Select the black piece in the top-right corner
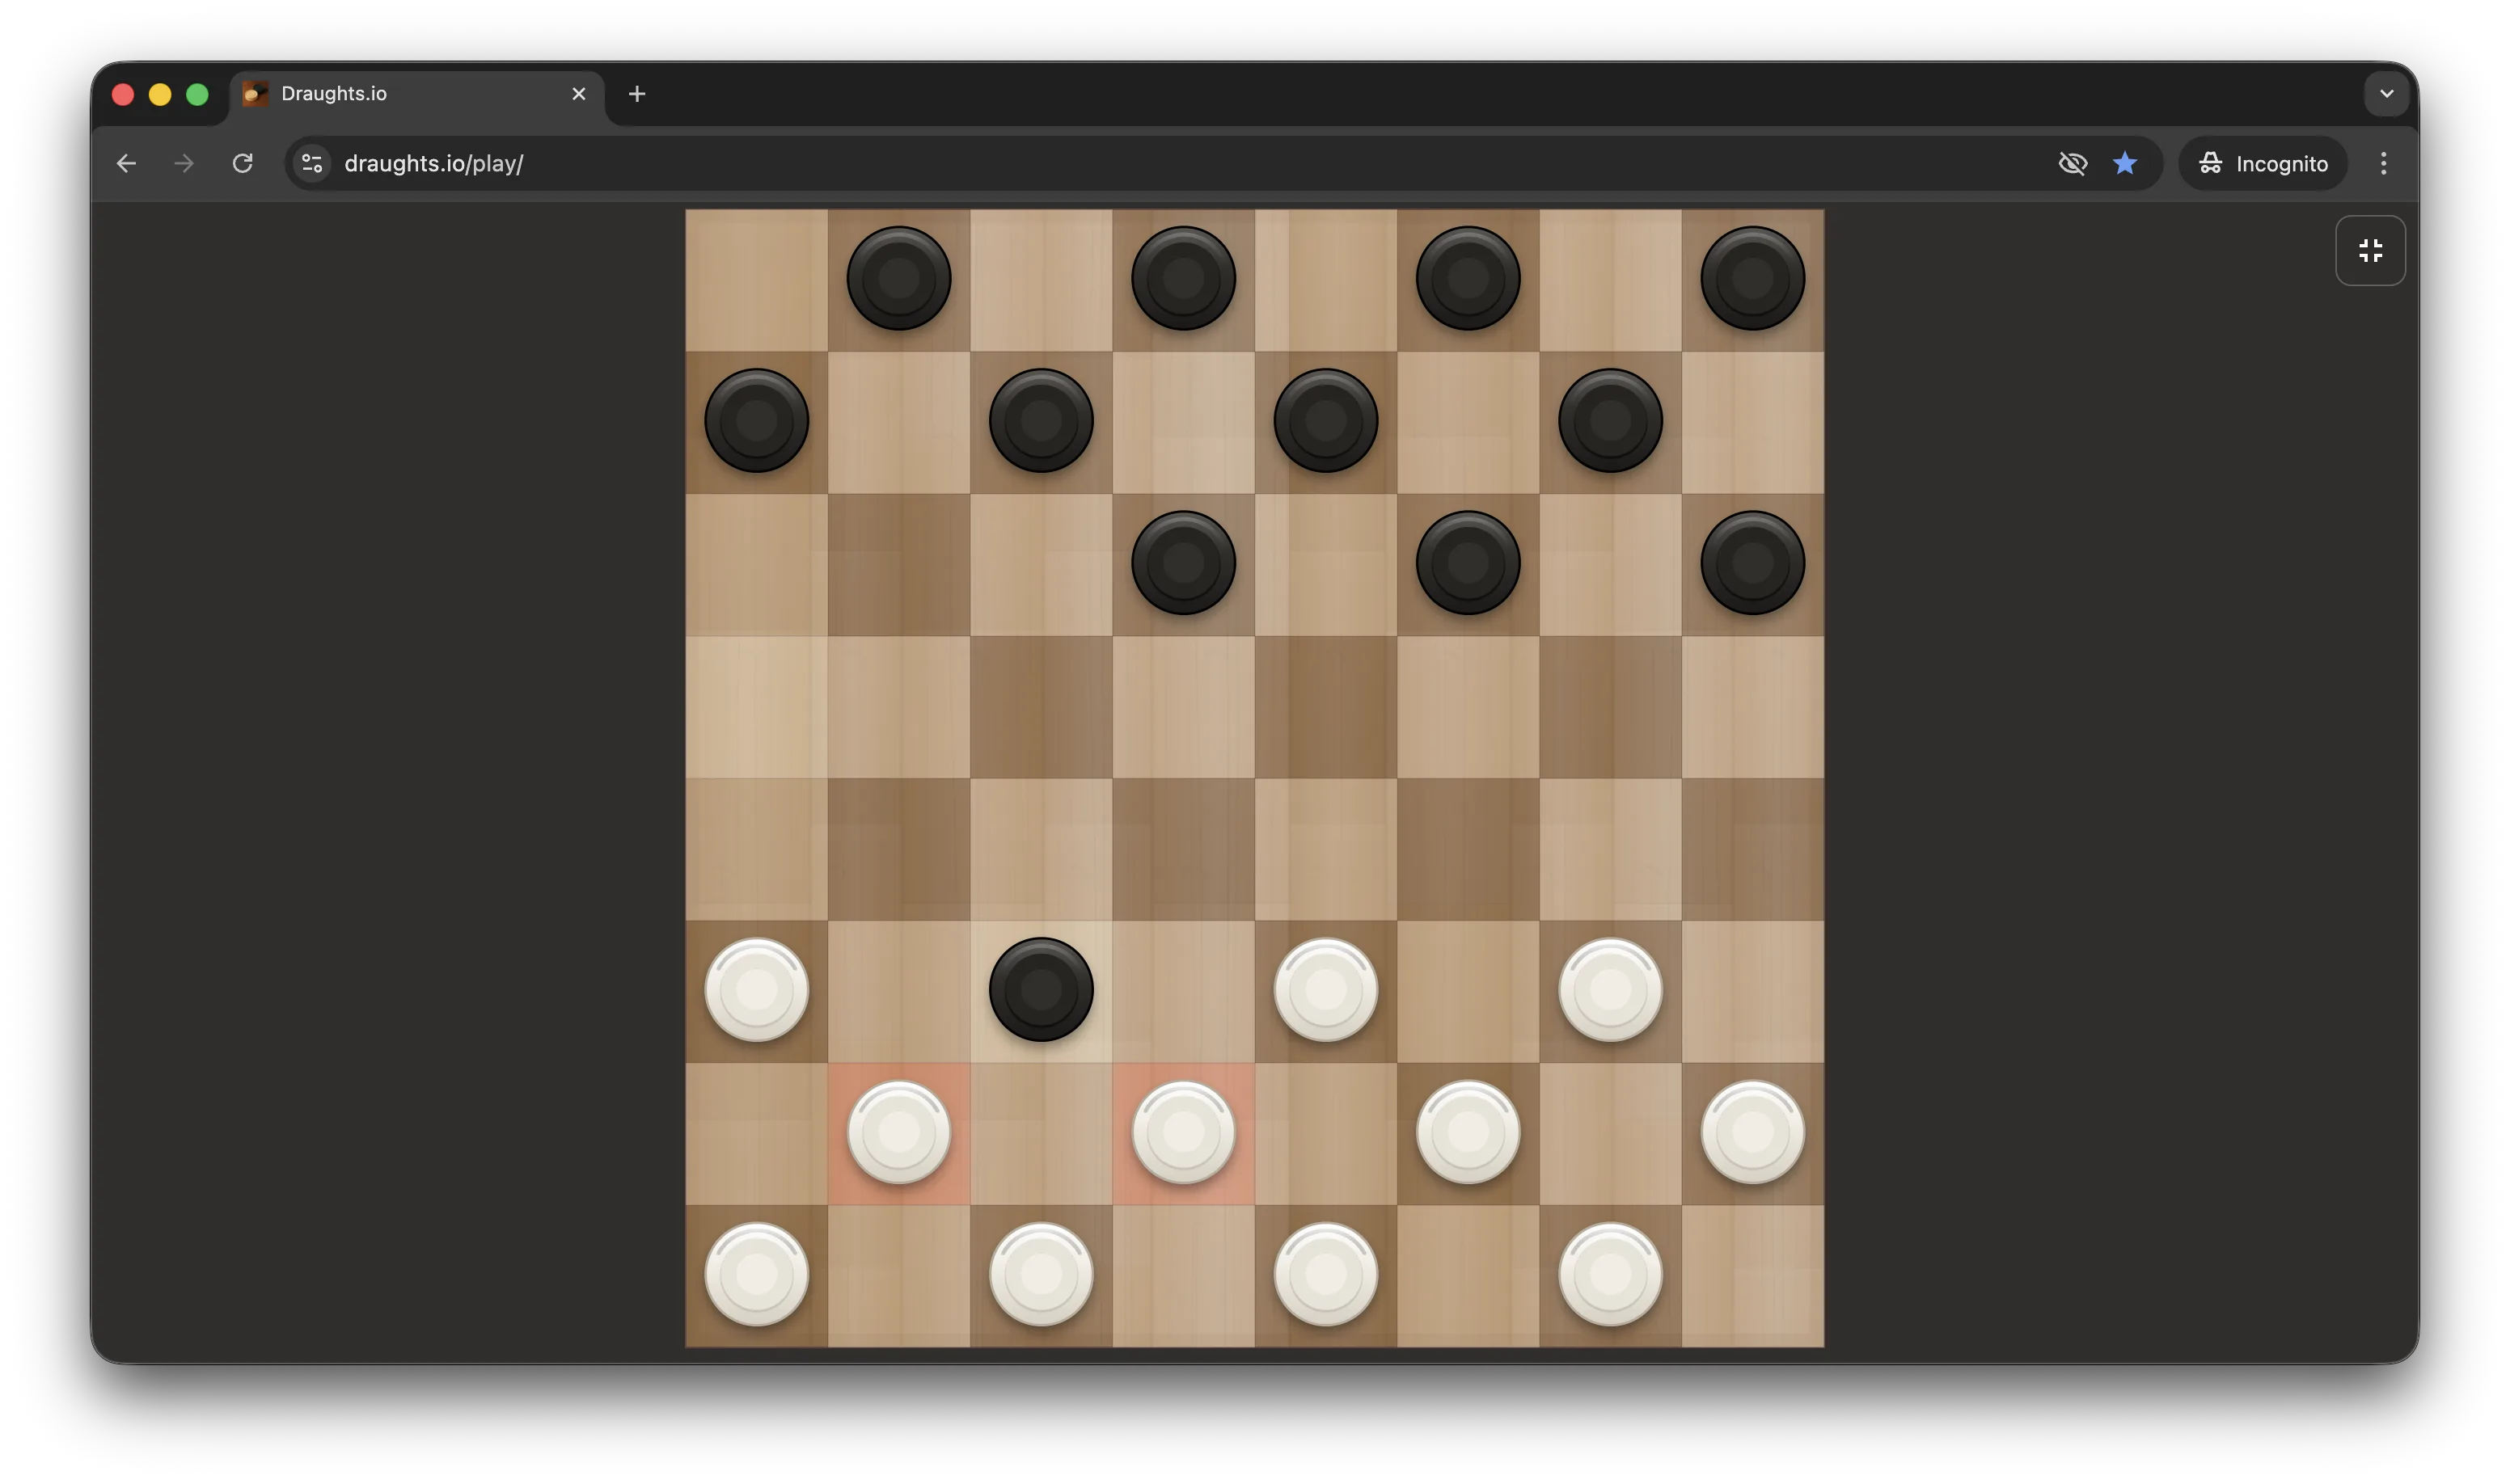Screen dimensions: 2510x1484 click(1751, 278)
